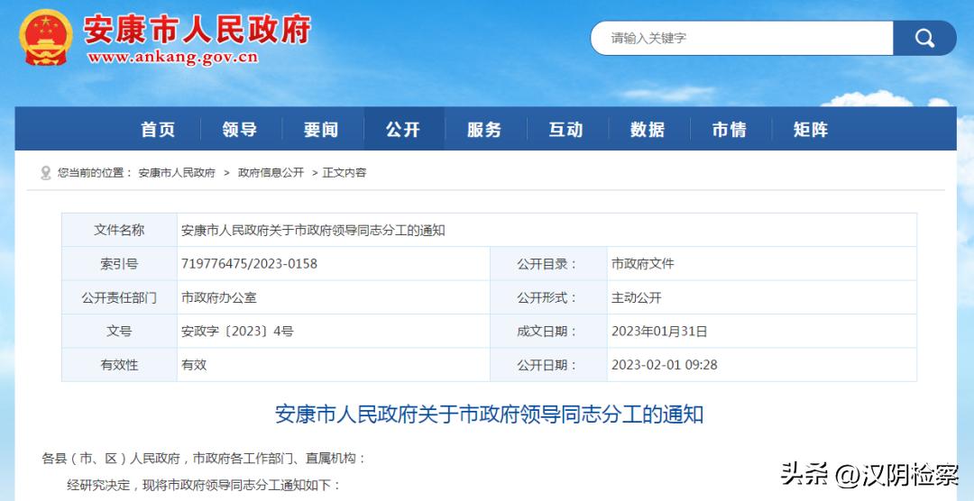Click the written date 2023年01月31日
Viewport: 974px width, 501px height.
pos(659,331)
